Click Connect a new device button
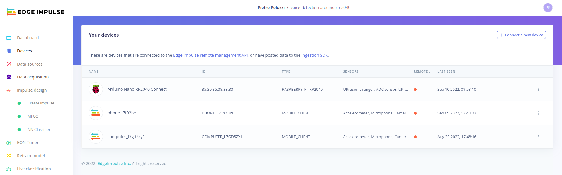Viewport: 562px width, 175px height. 521,35
